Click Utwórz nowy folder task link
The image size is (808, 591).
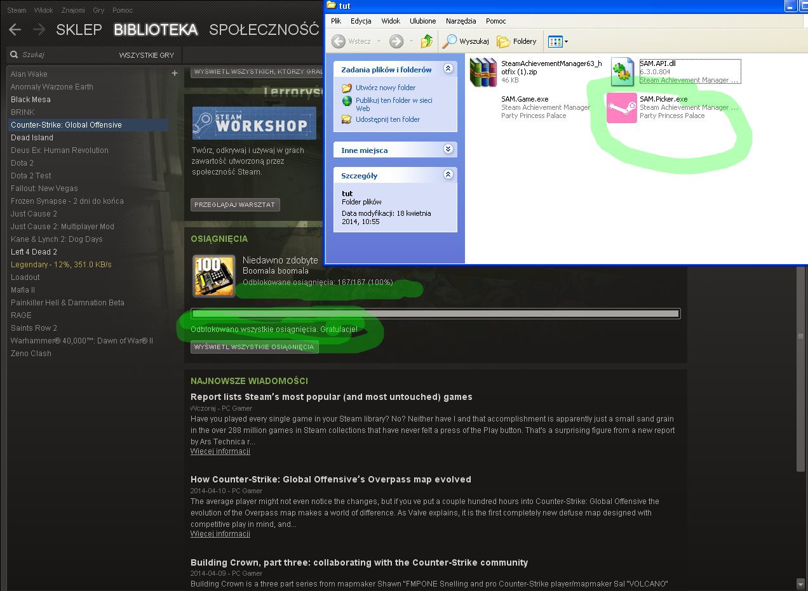[385, 88]
